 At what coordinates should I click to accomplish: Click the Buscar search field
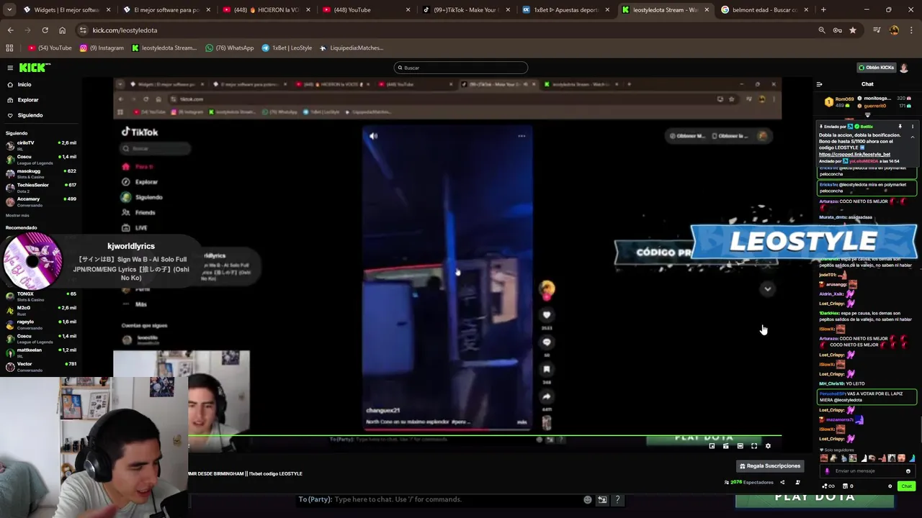pos(461,68)
